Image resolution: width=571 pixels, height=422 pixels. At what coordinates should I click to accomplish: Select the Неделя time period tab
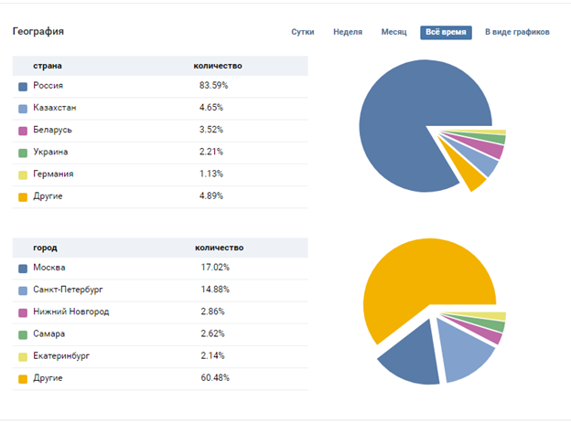pos(348,32)
